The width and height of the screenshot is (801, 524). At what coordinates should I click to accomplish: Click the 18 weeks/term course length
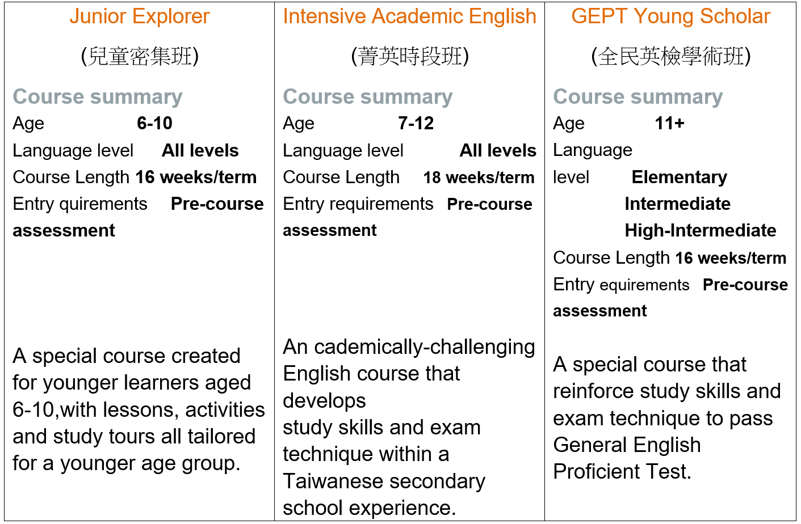pos(479,178)
